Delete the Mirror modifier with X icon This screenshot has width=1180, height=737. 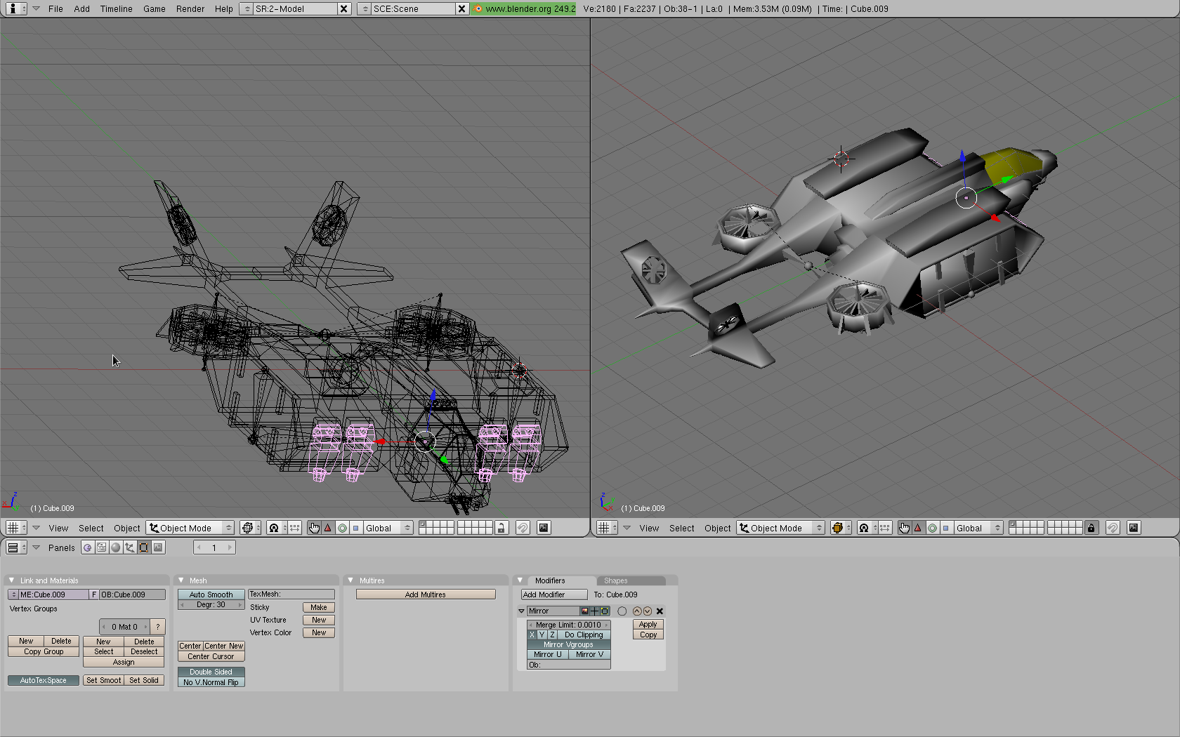[x=660, y=611]
